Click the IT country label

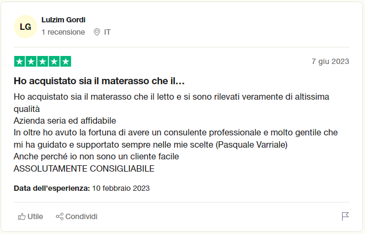(x=107, y=32)
